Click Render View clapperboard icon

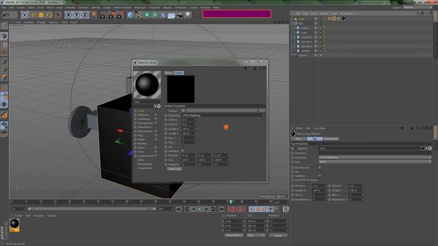coord(103,15)
